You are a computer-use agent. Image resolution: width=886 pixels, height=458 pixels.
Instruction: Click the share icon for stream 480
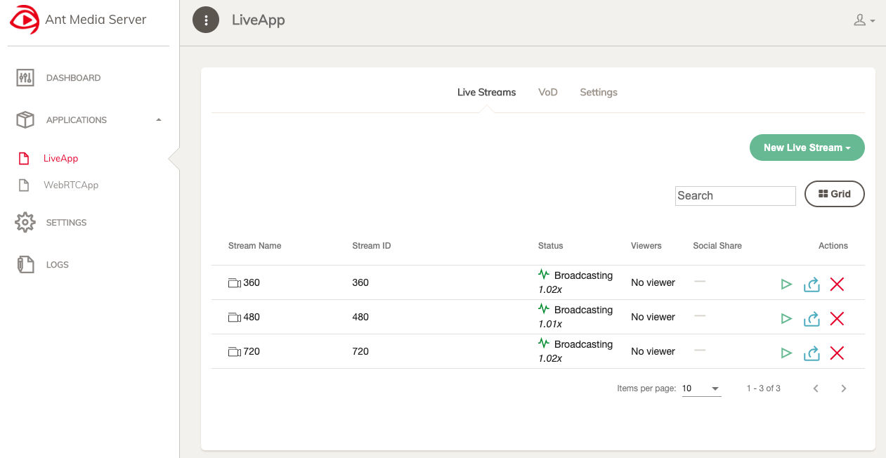812,318
